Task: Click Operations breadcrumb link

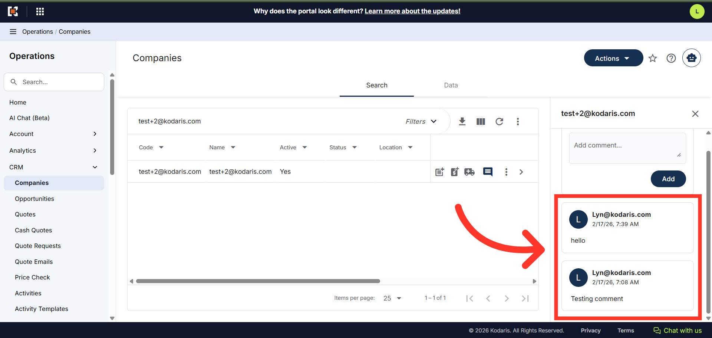Action: pyautogui.click(x=37, y=32)
